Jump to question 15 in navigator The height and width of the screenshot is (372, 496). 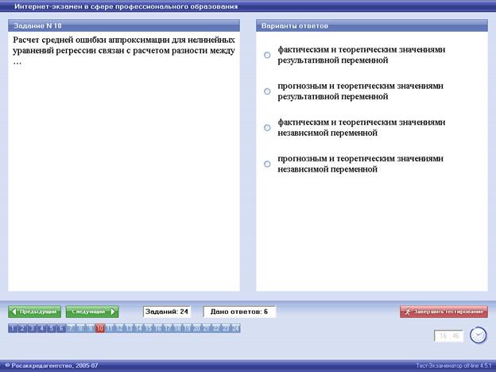(149, 328)
